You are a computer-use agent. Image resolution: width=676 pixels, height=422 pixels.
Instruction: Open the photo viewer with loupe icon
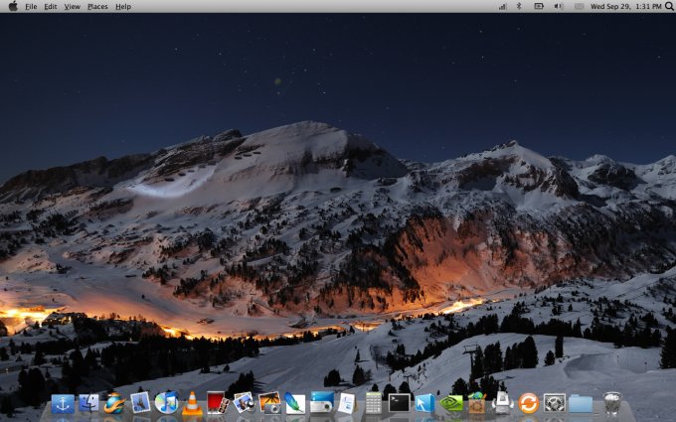click(244, 403)
